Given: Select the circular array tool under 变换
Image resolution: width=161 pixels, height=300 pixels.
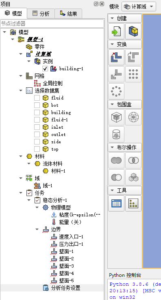Looking at the screenshot, I should (x=116, y=91).
